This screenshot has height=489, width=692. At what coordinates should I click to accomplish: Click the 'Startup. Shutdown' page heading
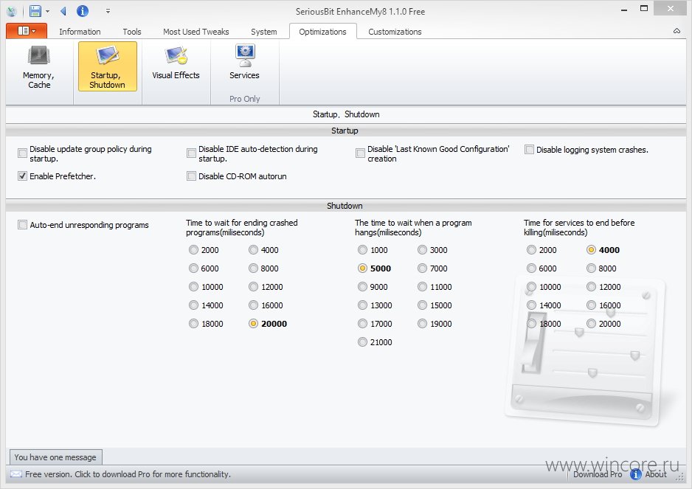(x=346, y=114)
